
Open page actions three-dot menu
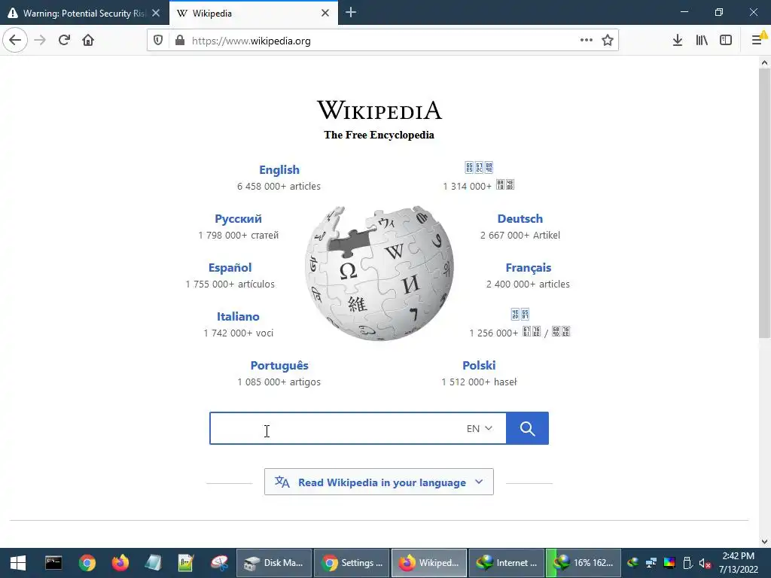tap(586, 41)
